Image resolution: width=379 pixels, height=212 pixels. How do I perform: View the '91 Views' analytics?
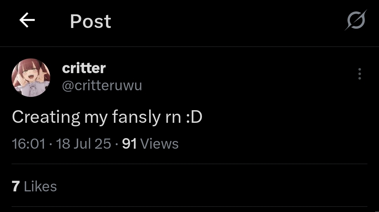coord(150,144)
